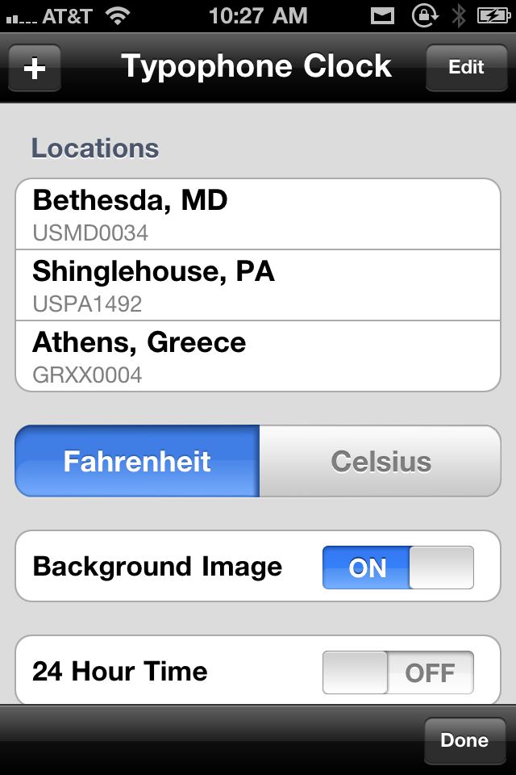Tap the mail envelope status icon
Viewport: 516px width, 775px height.
click(383, 17)
